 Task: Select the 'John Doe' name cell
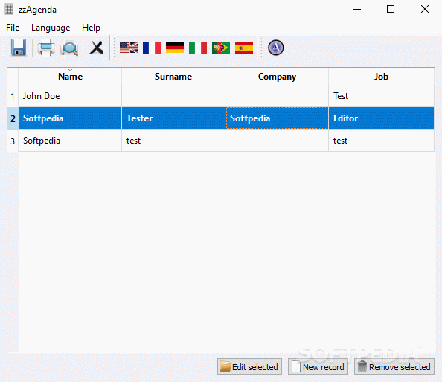(x=70, y=96)
